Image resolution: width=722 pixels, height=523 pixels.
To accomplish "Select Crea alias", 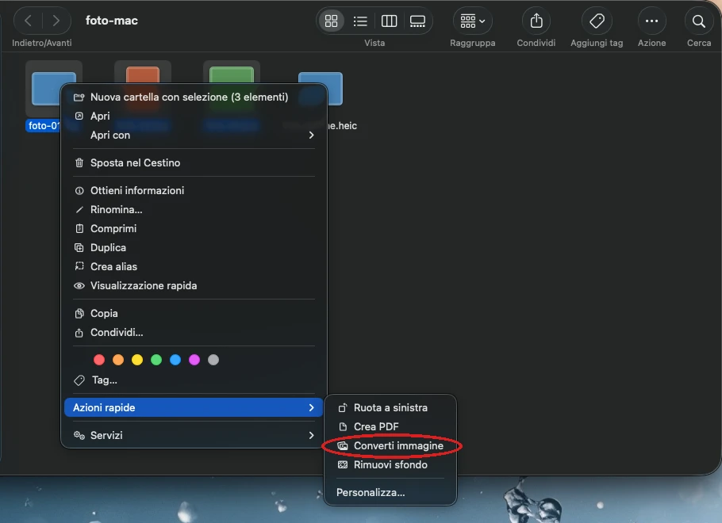I will pos(194,267).
